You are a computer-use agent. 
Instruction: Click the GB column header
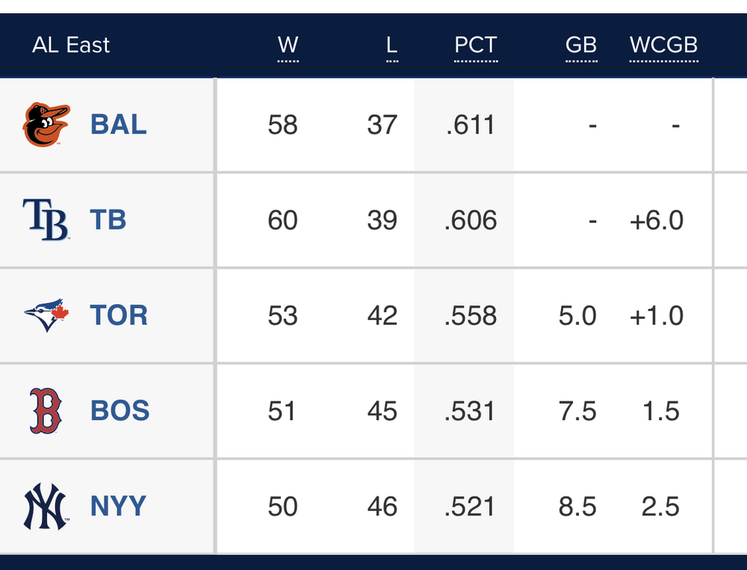(580, 46)
